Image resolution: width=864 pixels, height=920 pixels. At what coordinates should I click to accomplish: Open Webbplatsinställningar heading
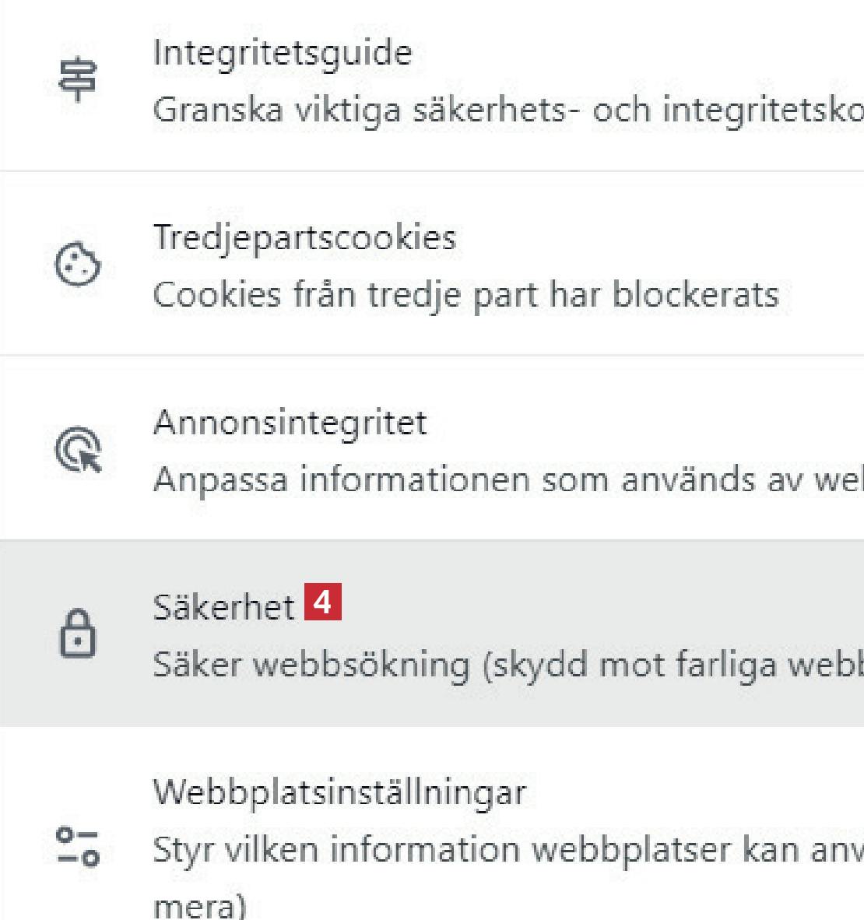(x=339, y=792)
